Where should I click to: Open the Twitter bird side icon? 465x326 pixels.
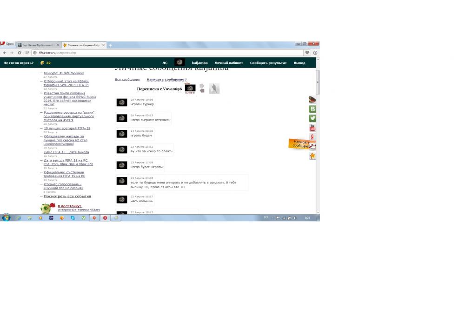point(312,118)
